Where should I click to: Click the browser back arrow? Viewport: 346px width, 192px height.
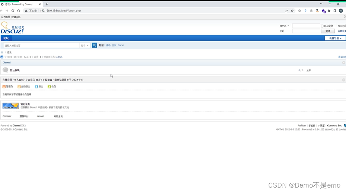[1, 10]
